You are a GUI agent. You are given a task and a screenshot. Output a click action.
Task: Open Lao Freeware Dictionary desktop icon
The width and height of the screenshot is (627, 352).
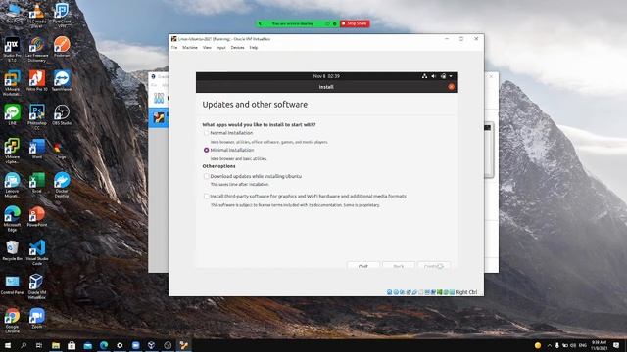[37, 49]
